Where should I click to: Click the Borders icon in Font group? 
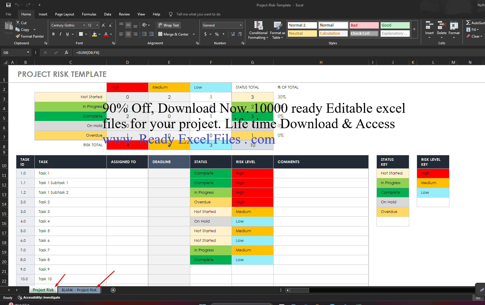[x=81, y=34]
